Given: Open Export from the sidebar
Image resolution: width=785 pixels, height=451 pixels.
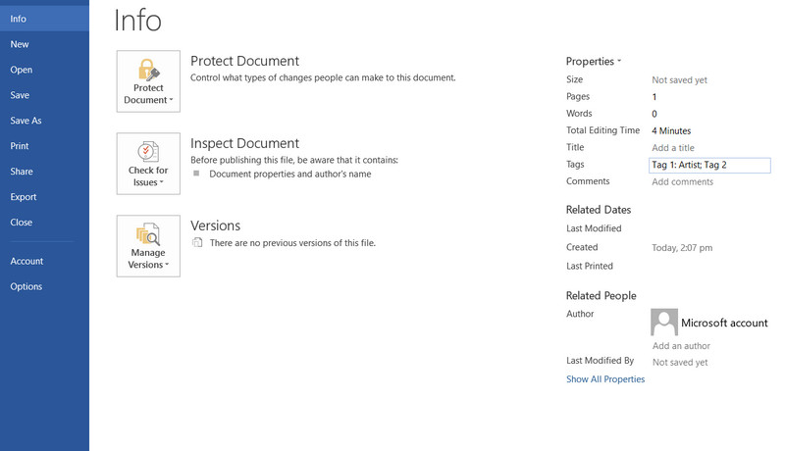Looking at the screenshot, I should (x=44, y=197).
